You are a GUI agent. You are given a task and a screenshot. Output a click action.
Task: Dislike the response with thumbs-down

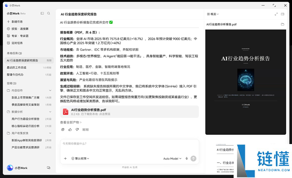(77, 129)
